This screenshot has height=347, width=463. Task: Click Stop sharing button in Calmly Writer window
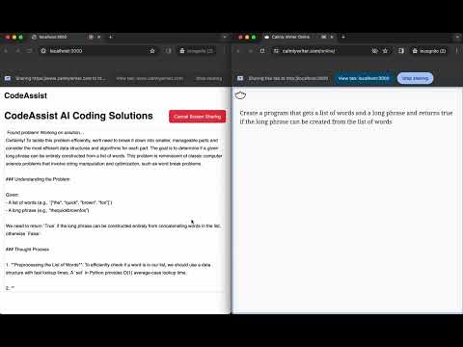pyautogui.click(x=415, y=78)
